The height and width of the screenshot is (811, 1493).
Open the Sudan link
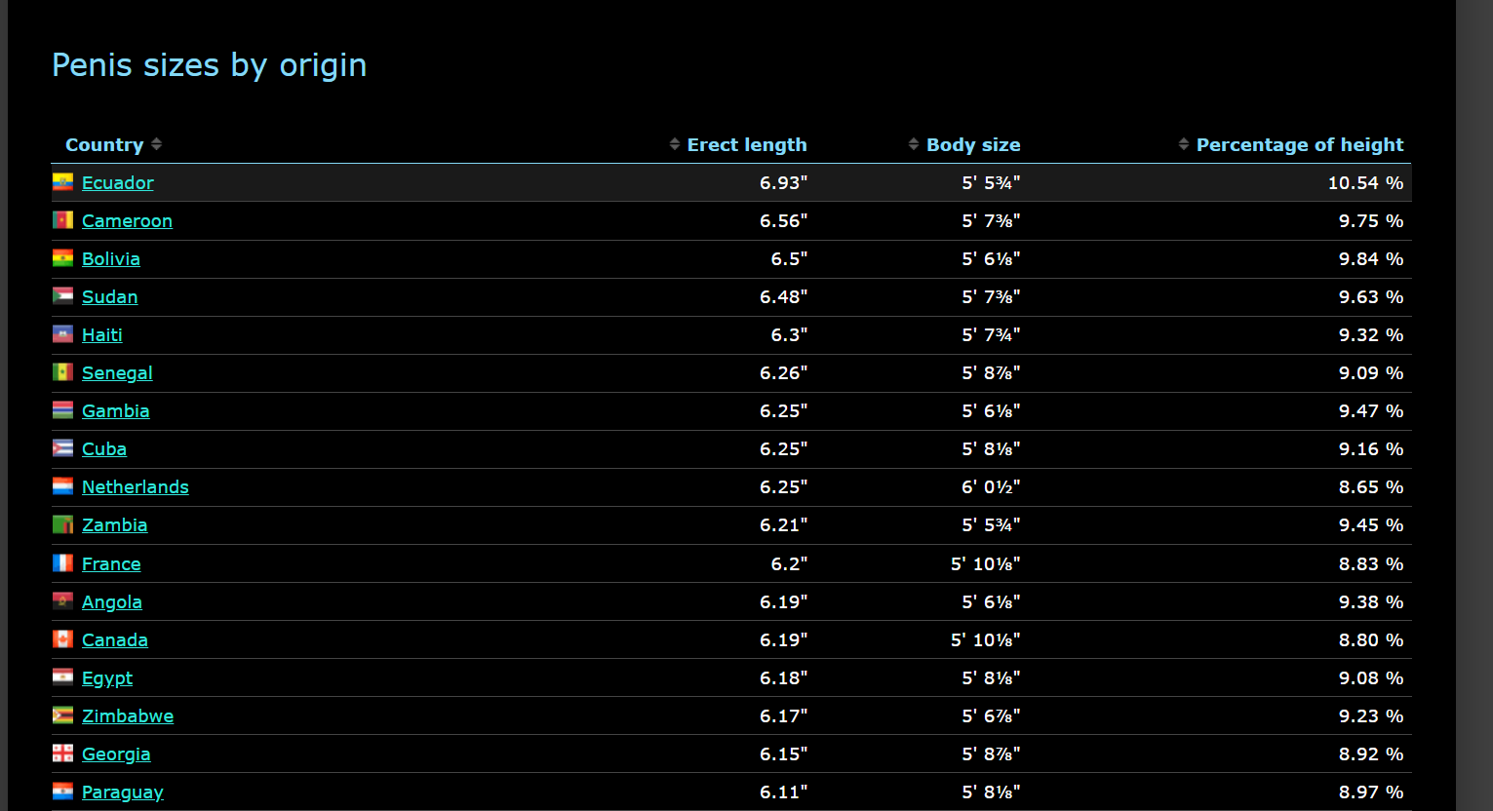click(109, 296)
